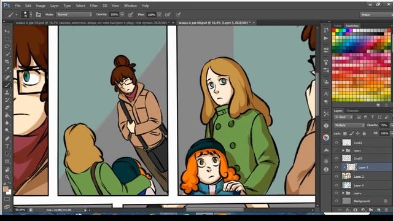
Task: Toggle pressure for size icon
Action: coord(178,15)
